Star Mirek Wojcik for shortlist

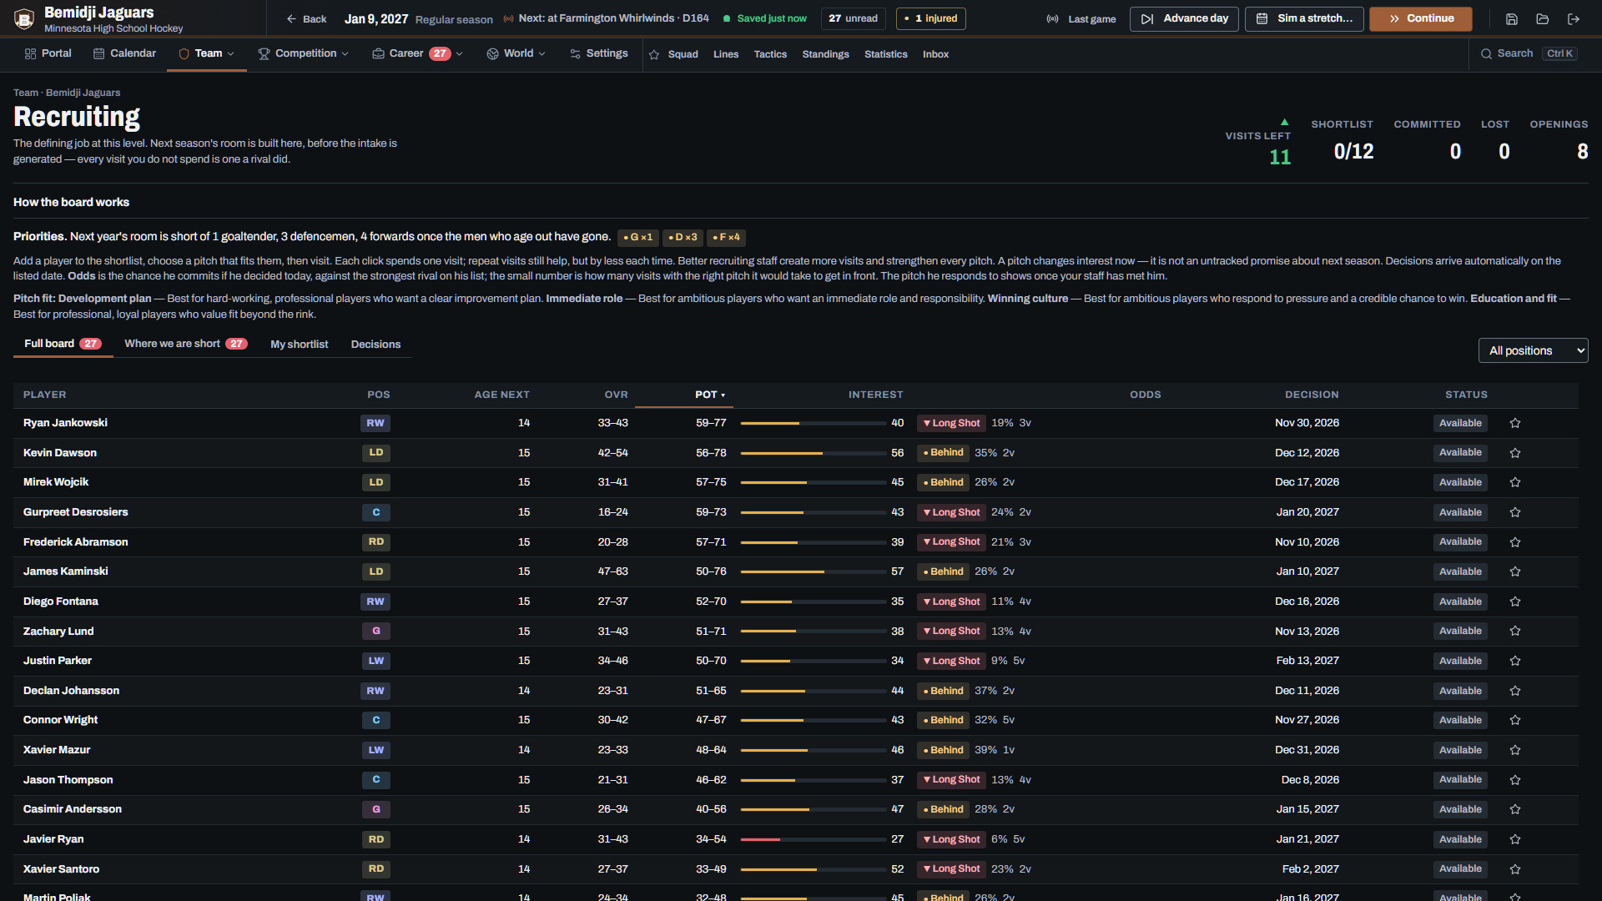pyautogui.click(x=1515, y=482)
